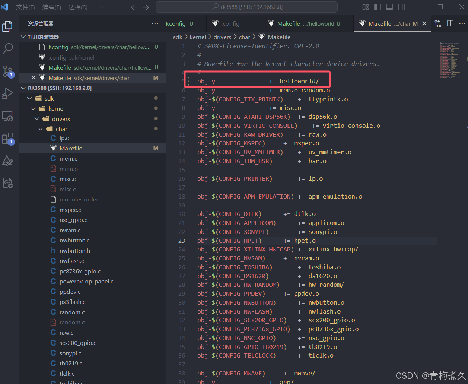Open Source Control view with badge
468x384 pixels.
8,71
